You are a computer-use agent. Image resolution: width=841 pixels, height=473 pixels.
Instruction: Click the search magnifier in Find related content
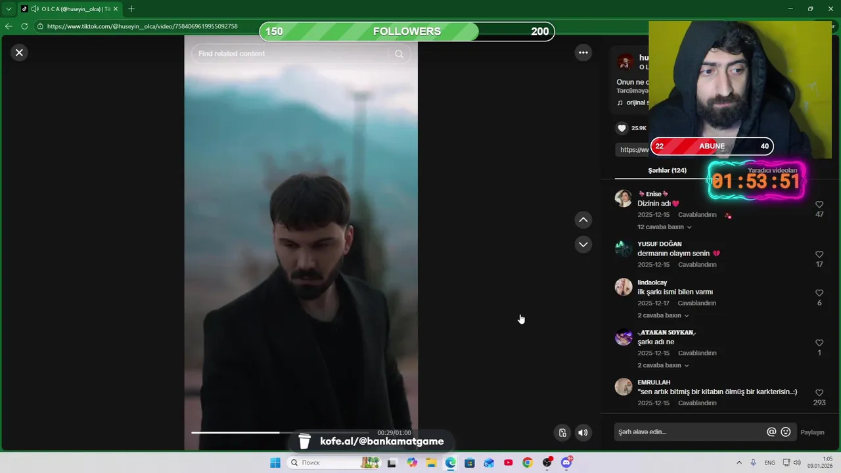[399, 54]
